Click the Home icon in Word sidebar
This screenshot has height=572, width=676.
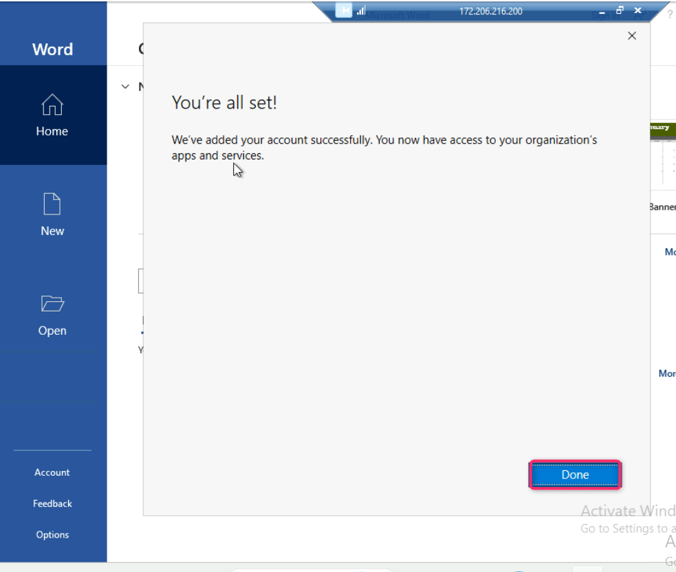click(x=52, y=105)
